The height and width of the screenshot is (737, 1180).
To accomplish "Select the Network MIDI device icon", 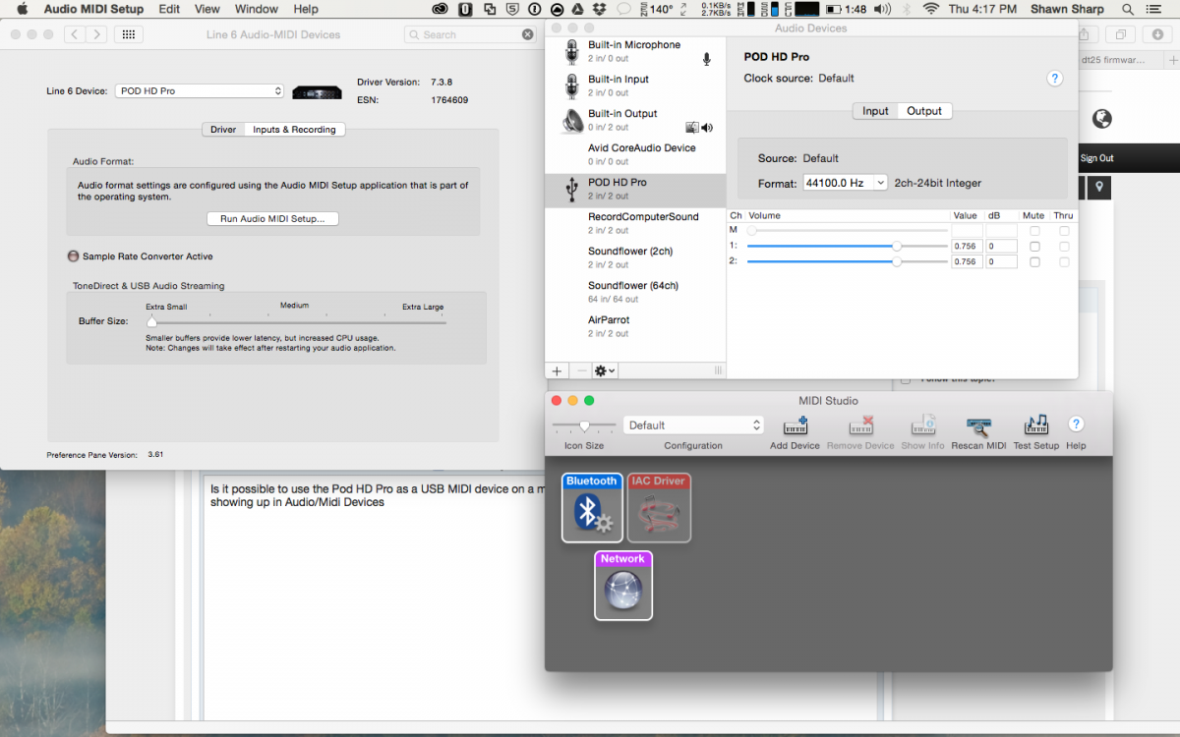I will pos(622,587).
